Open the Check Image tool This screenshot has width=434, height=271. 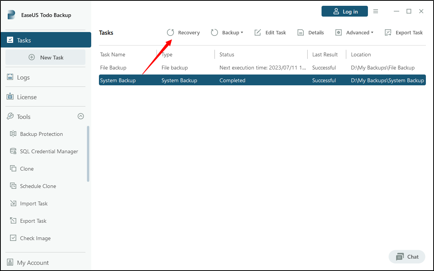[x=35, y=238]
